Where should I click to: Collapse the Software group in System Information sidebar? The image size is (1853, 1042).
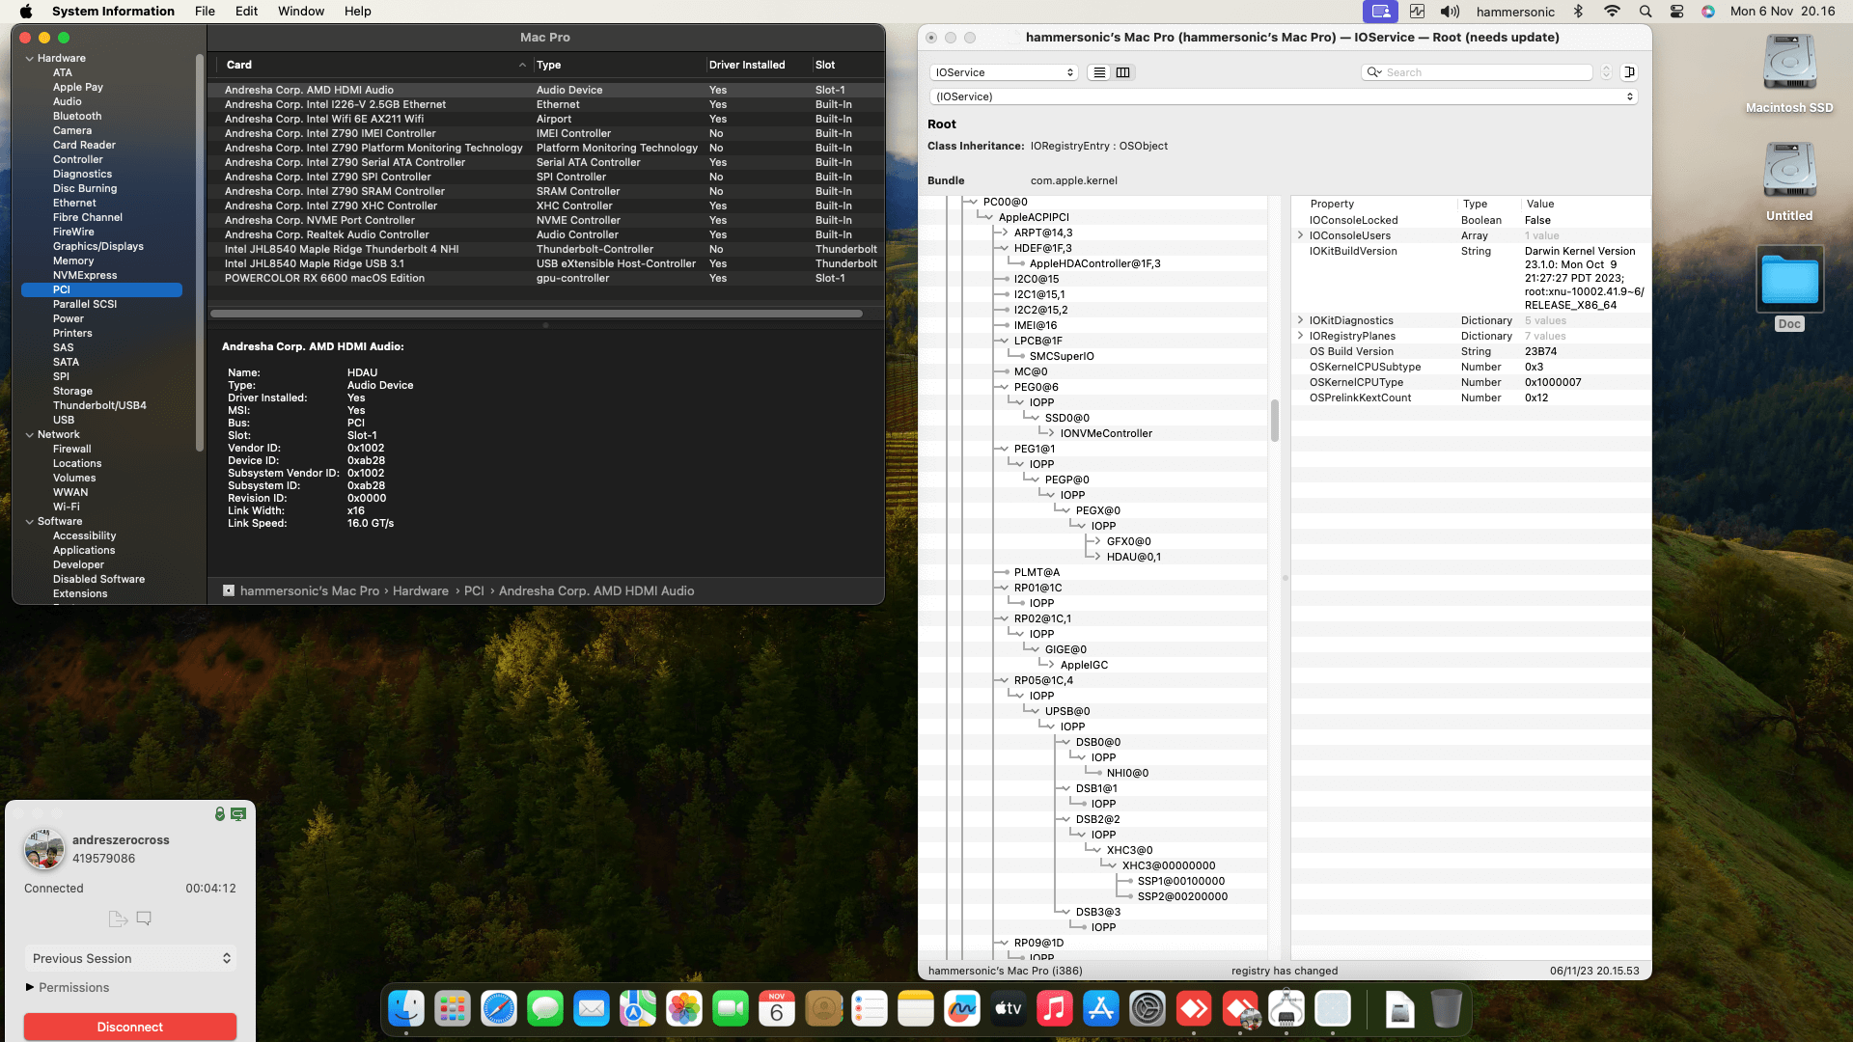29,522
